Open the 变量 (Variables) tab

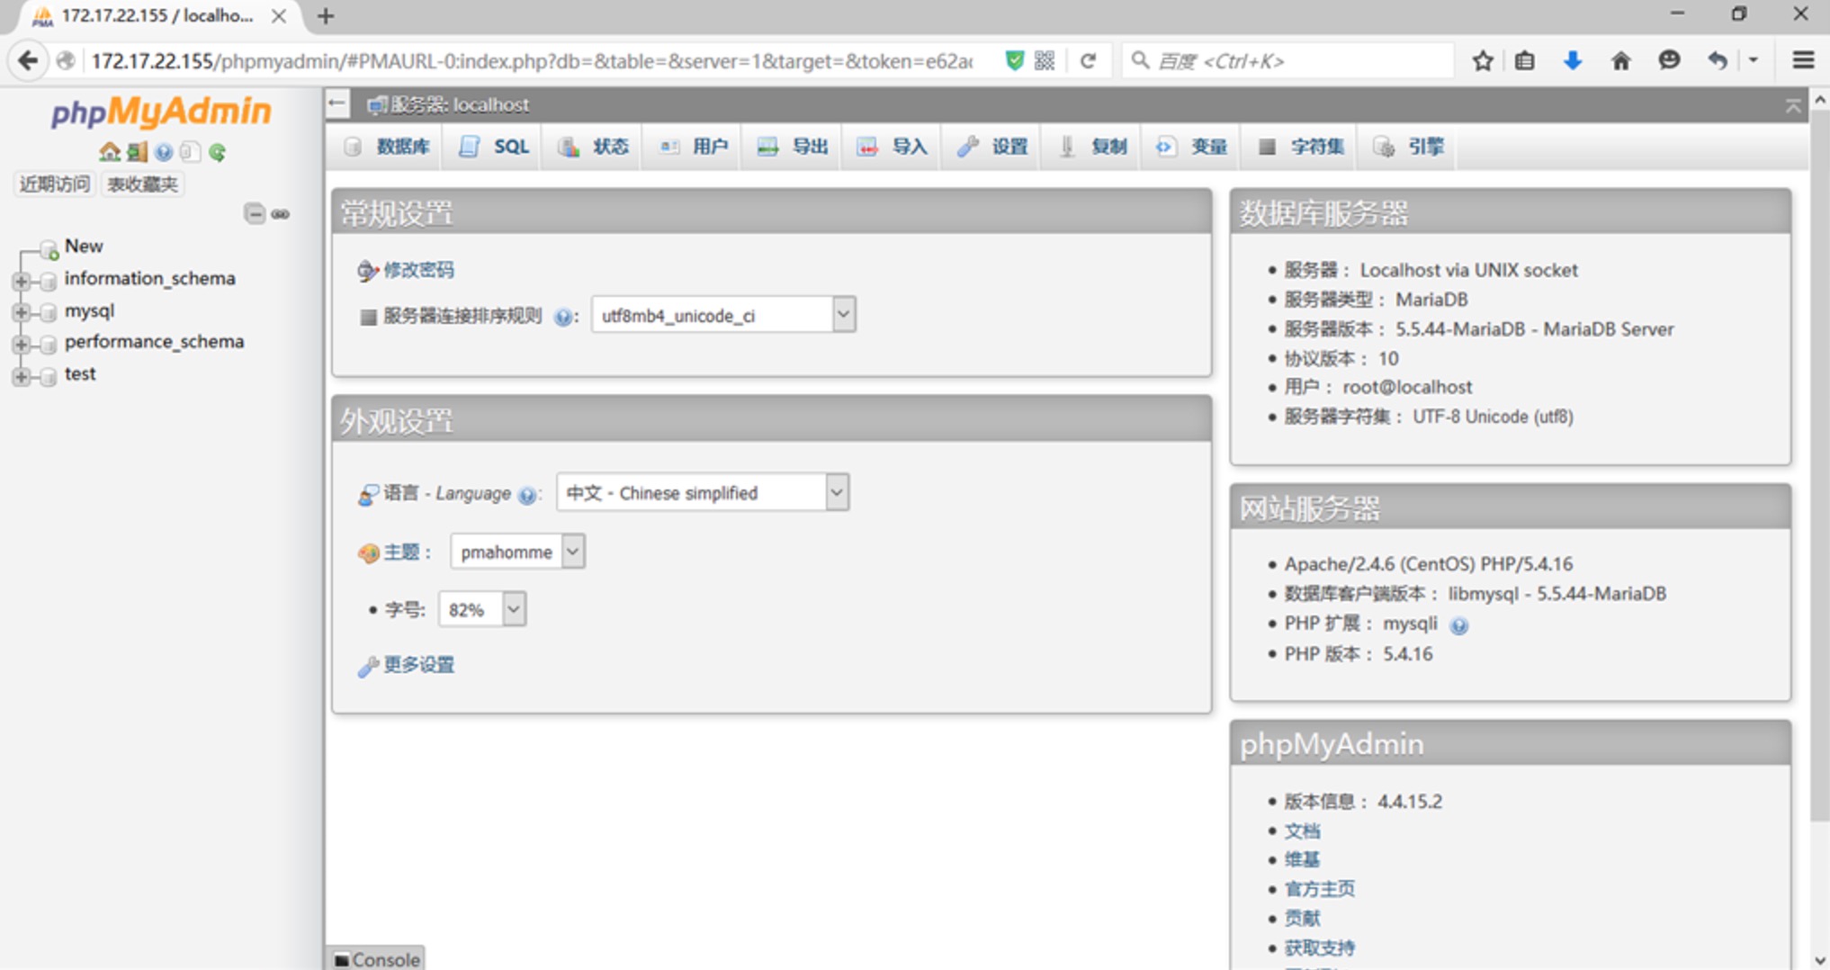tap(1192, 147)
